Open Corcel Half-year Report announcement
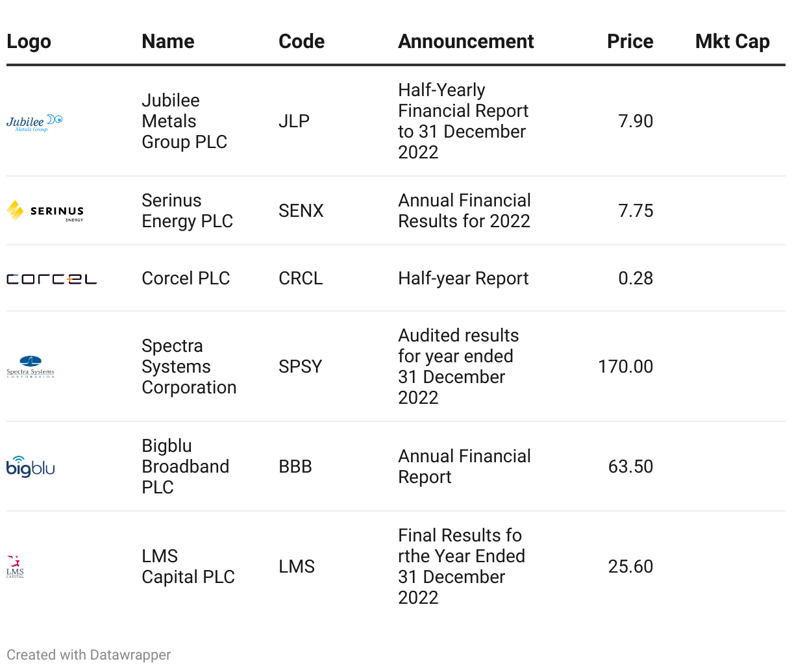 click(463, 279)
